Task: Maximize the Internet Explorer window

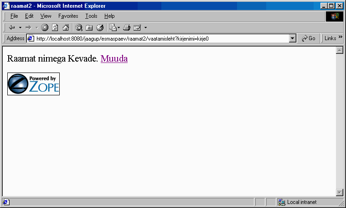Action: click(x=331, y=6)
